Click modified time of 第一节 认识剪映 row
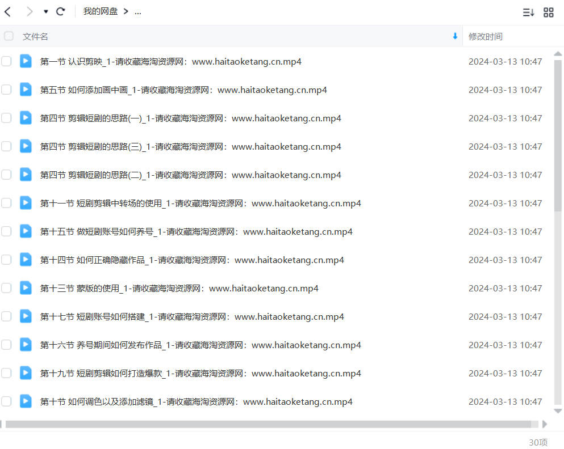 [x=505, y=62]
